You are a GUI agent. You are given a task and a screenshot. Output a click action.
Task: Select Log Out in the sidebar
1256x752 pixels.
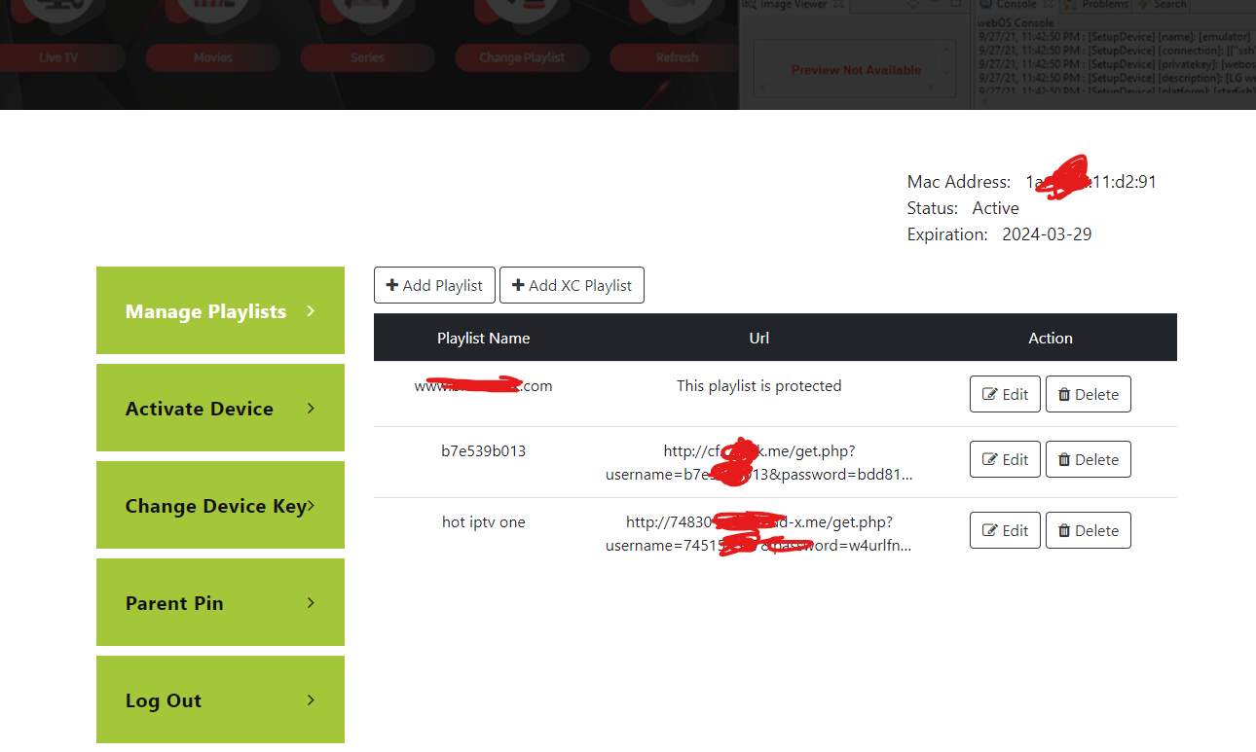tap(220, 699)
